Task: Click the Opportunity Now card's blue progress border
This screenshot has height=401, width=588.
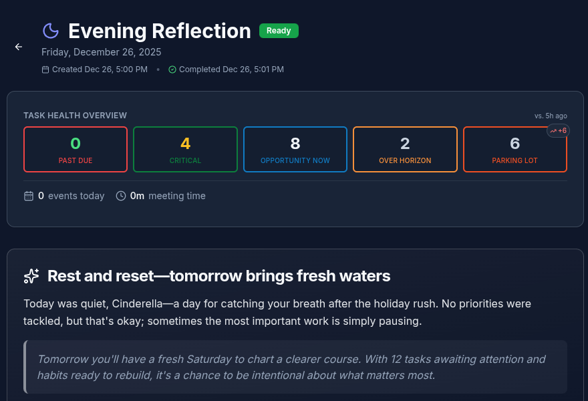Action: 295,128
